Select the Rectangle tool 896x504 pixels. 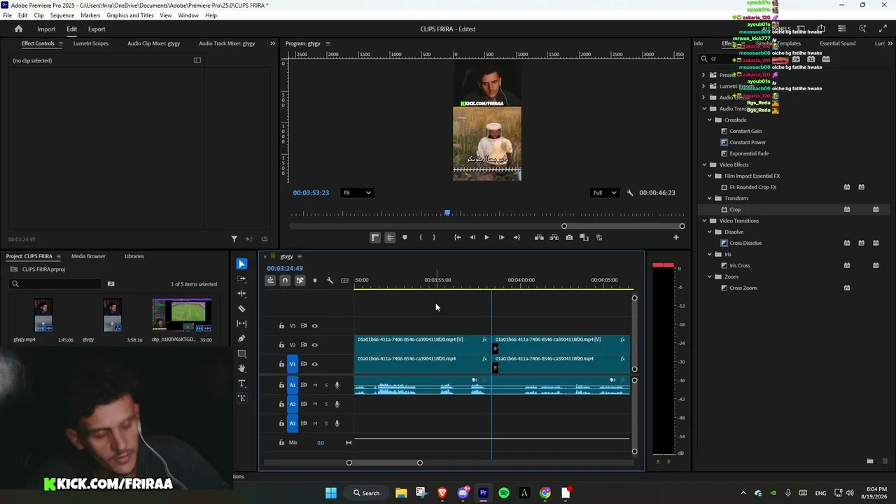[x=241, y=353]
